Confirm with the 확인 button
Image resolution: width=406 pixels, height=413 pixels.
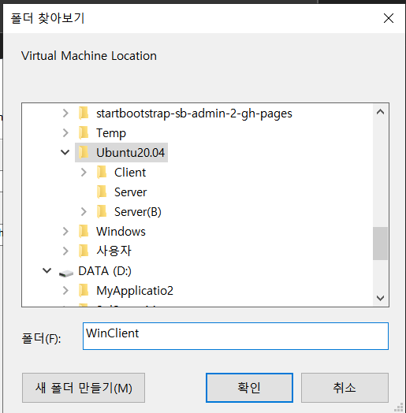pyautogui.click(x=249, y=388)
